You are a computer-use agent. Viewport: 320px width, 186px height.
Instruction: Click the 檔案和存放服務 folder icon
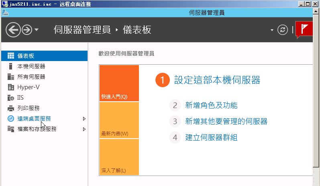click(11, 129)
